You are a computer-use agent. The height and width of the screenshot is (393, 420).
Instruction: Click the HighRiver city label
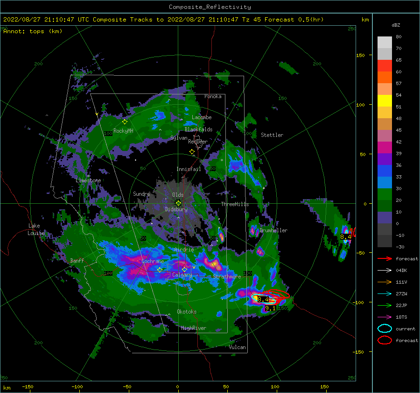(194, 328)
